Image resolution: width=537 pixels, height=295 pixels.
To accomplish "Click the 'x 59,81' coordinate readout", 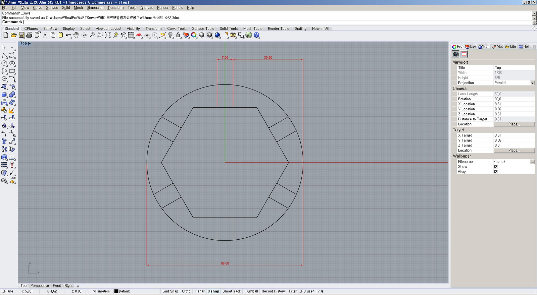I will coord(27,291).
